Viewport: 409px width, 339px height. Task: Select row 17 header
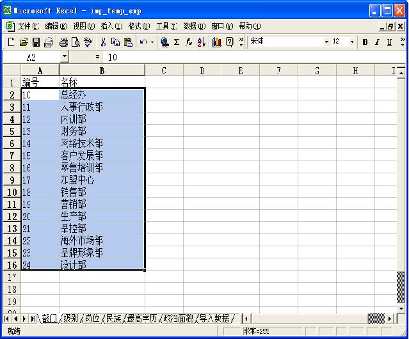coord(11,277)
